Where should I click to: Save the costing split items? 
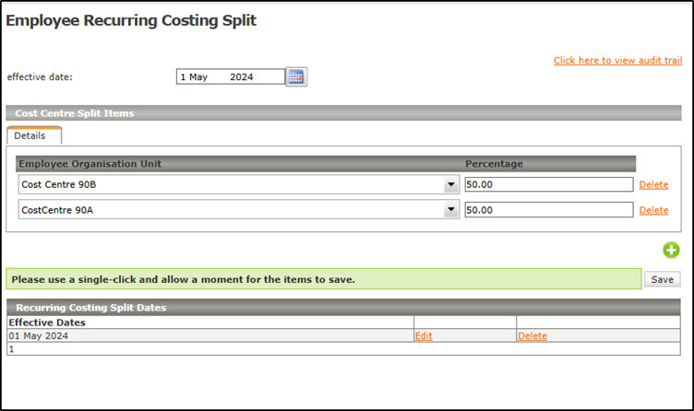[x=662, y=279]
